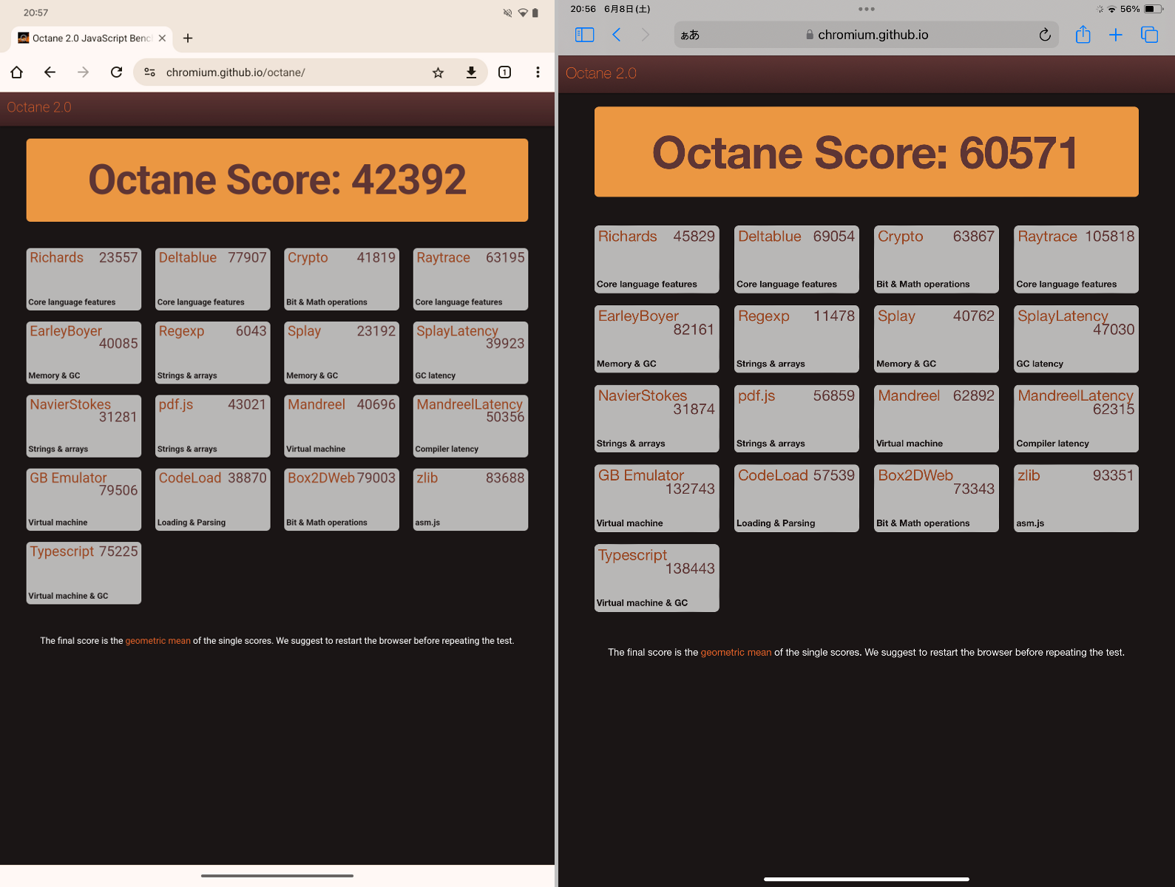The width and height of the screenshot is (1175, 887).
Task: Bookmark page with the star icon
Action: pos(438,72)
